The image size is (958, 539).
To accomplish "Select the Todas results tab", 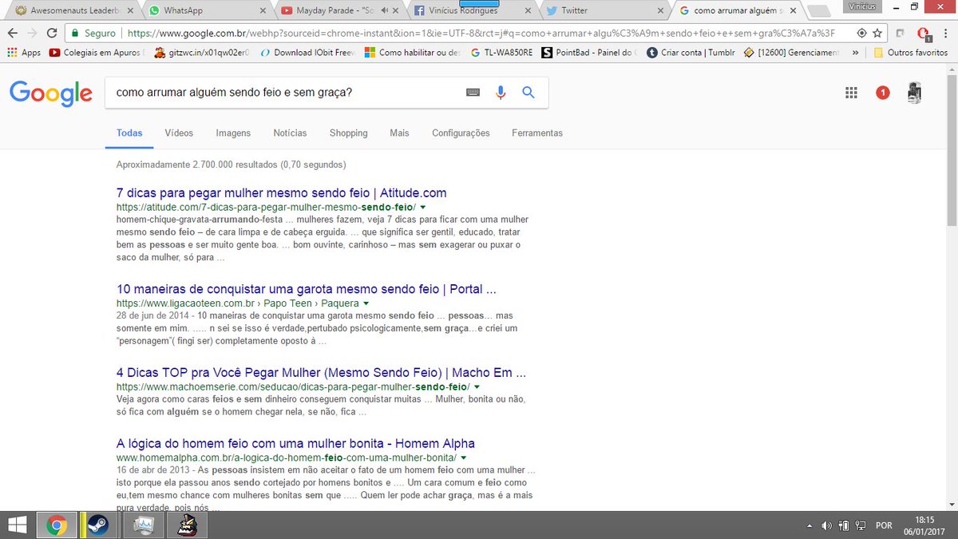I will [x=129, y=133].
